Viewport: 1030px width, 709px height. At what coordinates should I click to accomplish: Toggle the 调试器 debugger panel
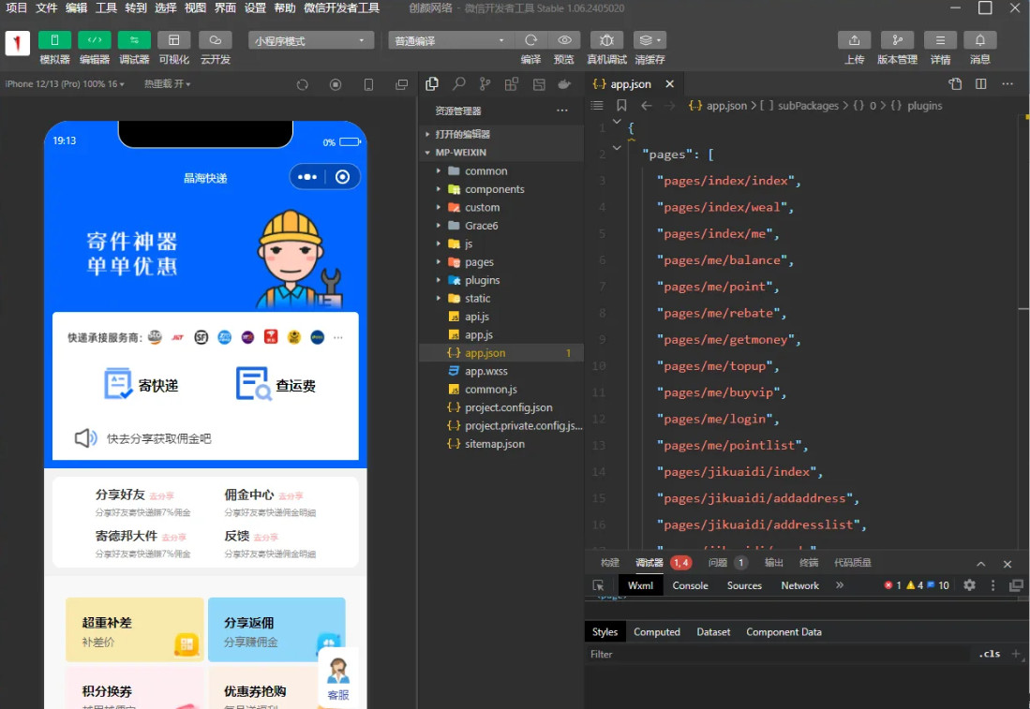point(134,40)
